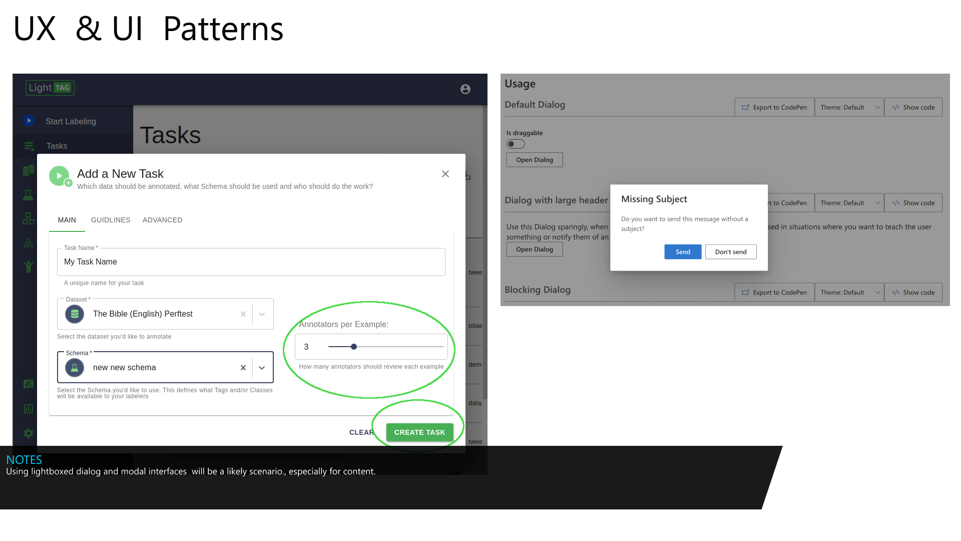Switch to the ADVANCED tab

[163, 220]
